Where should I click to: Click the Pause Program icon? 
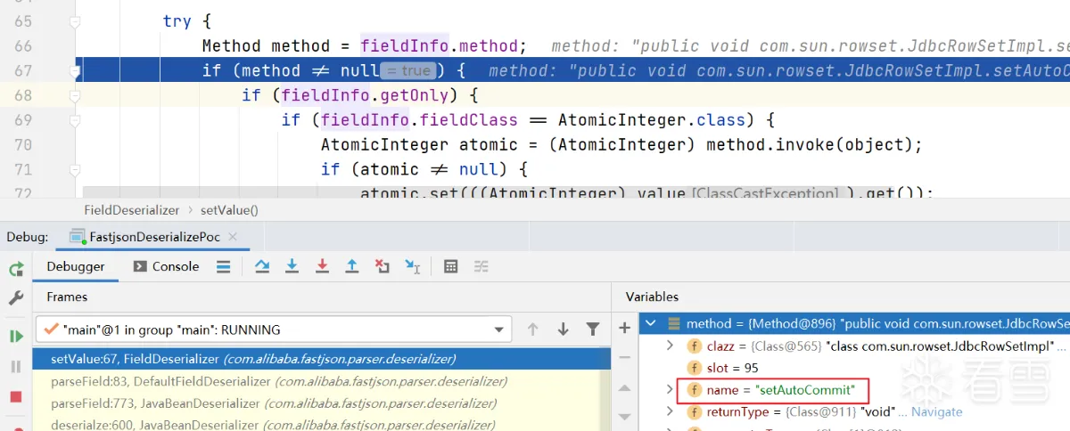[x=16, y=366]
